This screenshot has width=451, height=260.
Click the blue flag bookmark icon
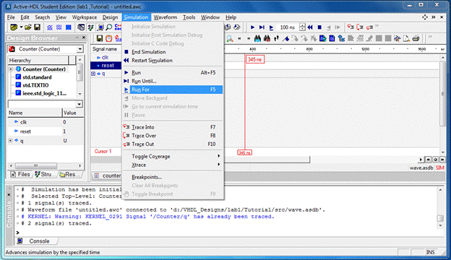click(285, 38)
